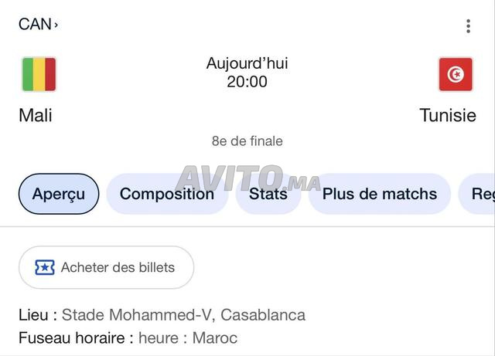Switch to the Composition tab

click(166, 194)
